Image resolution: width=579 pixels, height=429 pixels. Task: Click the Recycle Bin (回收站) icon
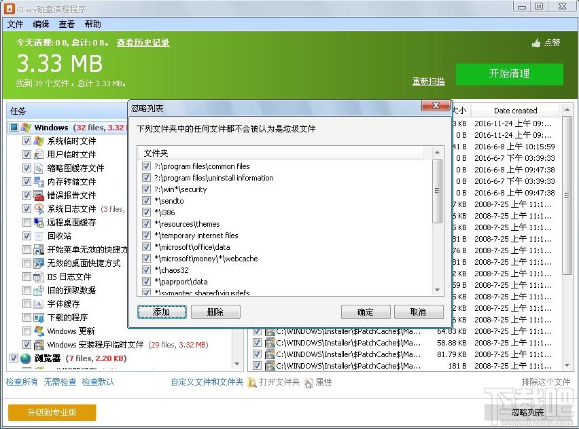pyautogui.click(x=39, y=236)
